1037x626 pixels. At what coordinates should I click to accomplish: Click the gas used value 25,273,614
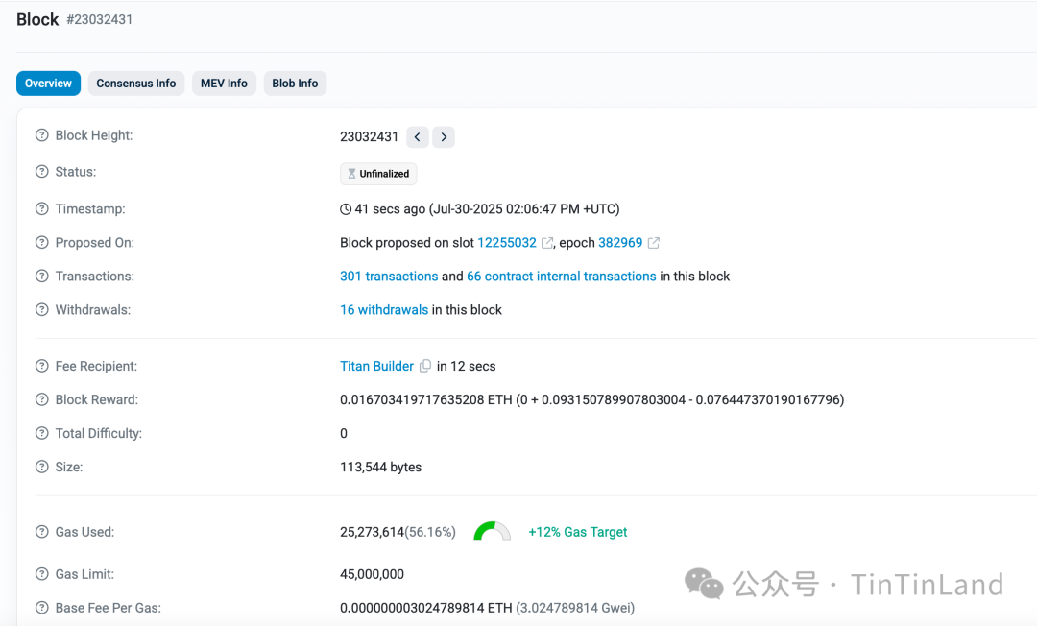pos(372,532)
